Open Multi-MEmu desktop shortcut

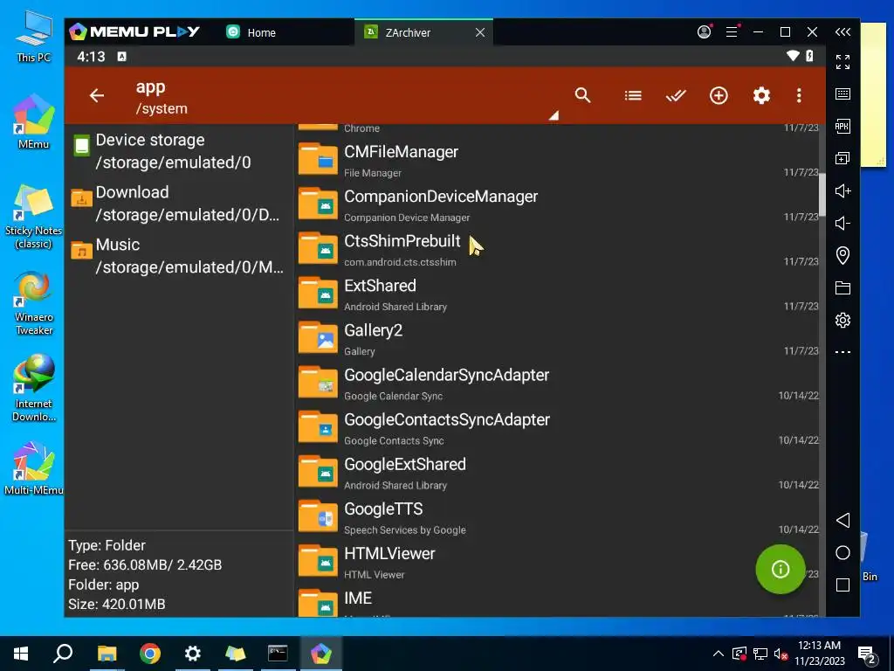click(x=34, y=469)
